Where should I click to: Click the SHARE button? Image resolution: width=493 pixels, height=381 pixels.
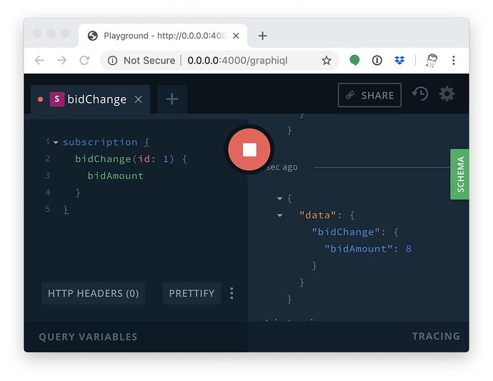[x=369, y=95]
